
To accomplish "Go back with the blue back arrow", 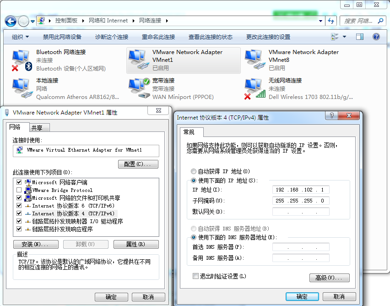I will [x=11, y=21].
